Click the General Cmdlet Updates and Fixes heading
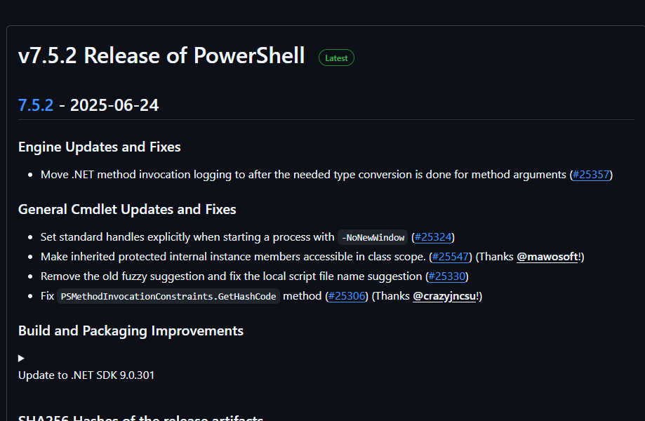Image resolution: width=645 pixels, height=421 pixels. (127, 210)
